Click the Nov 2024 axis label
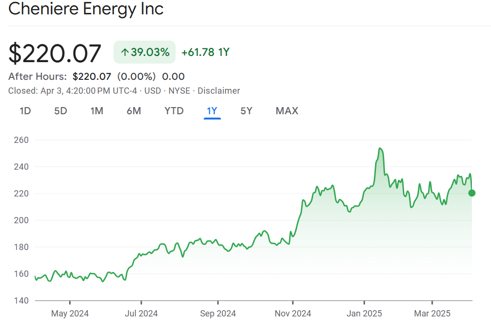Screen dimensions: 491x326 [x=293, y=314]
